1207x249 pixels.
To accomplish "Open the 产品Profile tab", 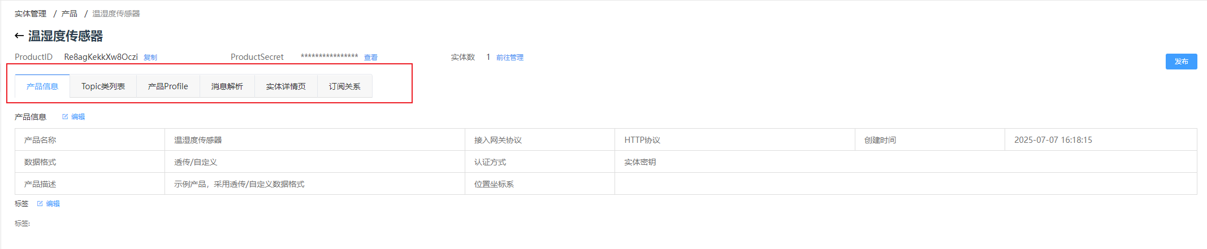I will 168,86.
